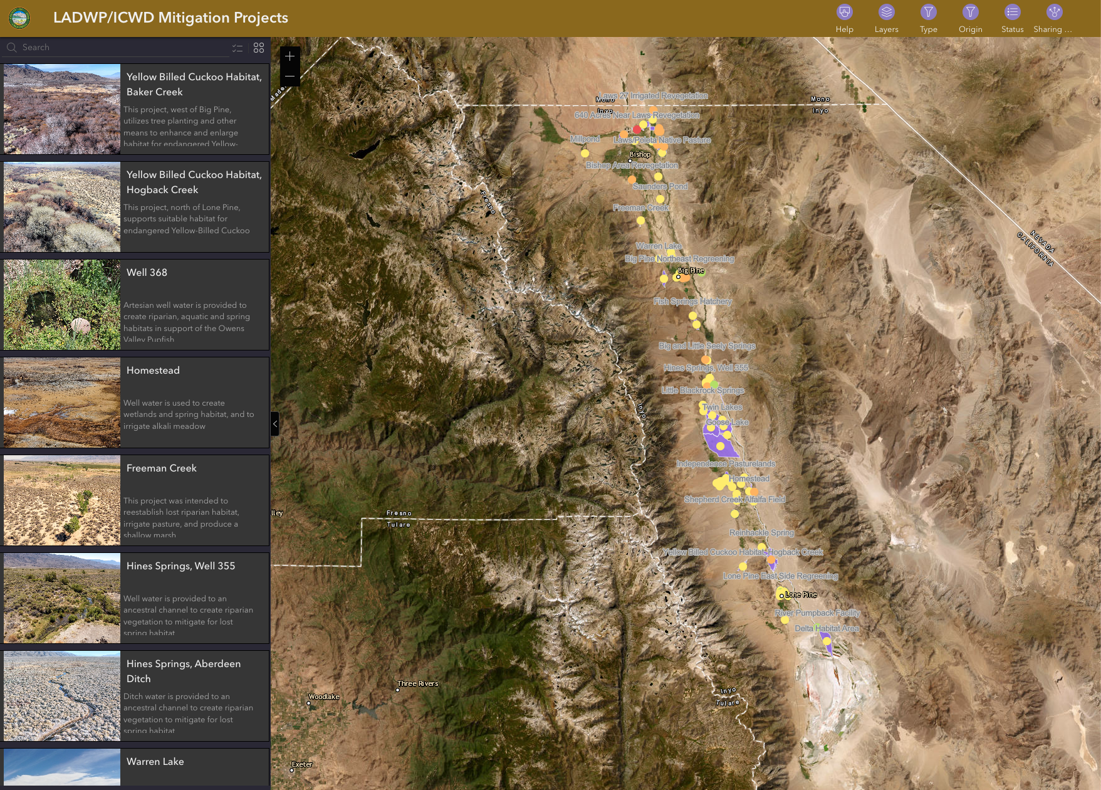Screen dimensions: 1101x790
Task: Click the Delta Habitat Area map label
Action: 827,628
